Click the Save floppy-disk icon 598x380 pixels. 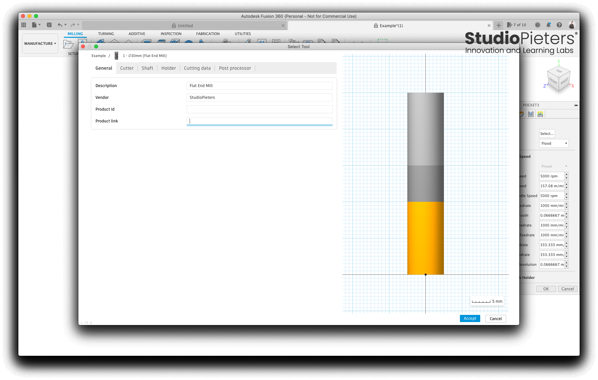click(49, 25)
